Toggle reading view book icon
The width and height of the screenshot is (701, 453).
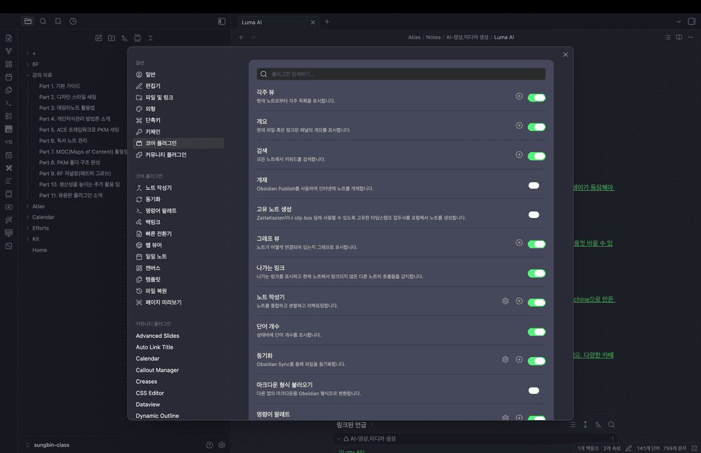pyautogui.click(x=679, y=37)
